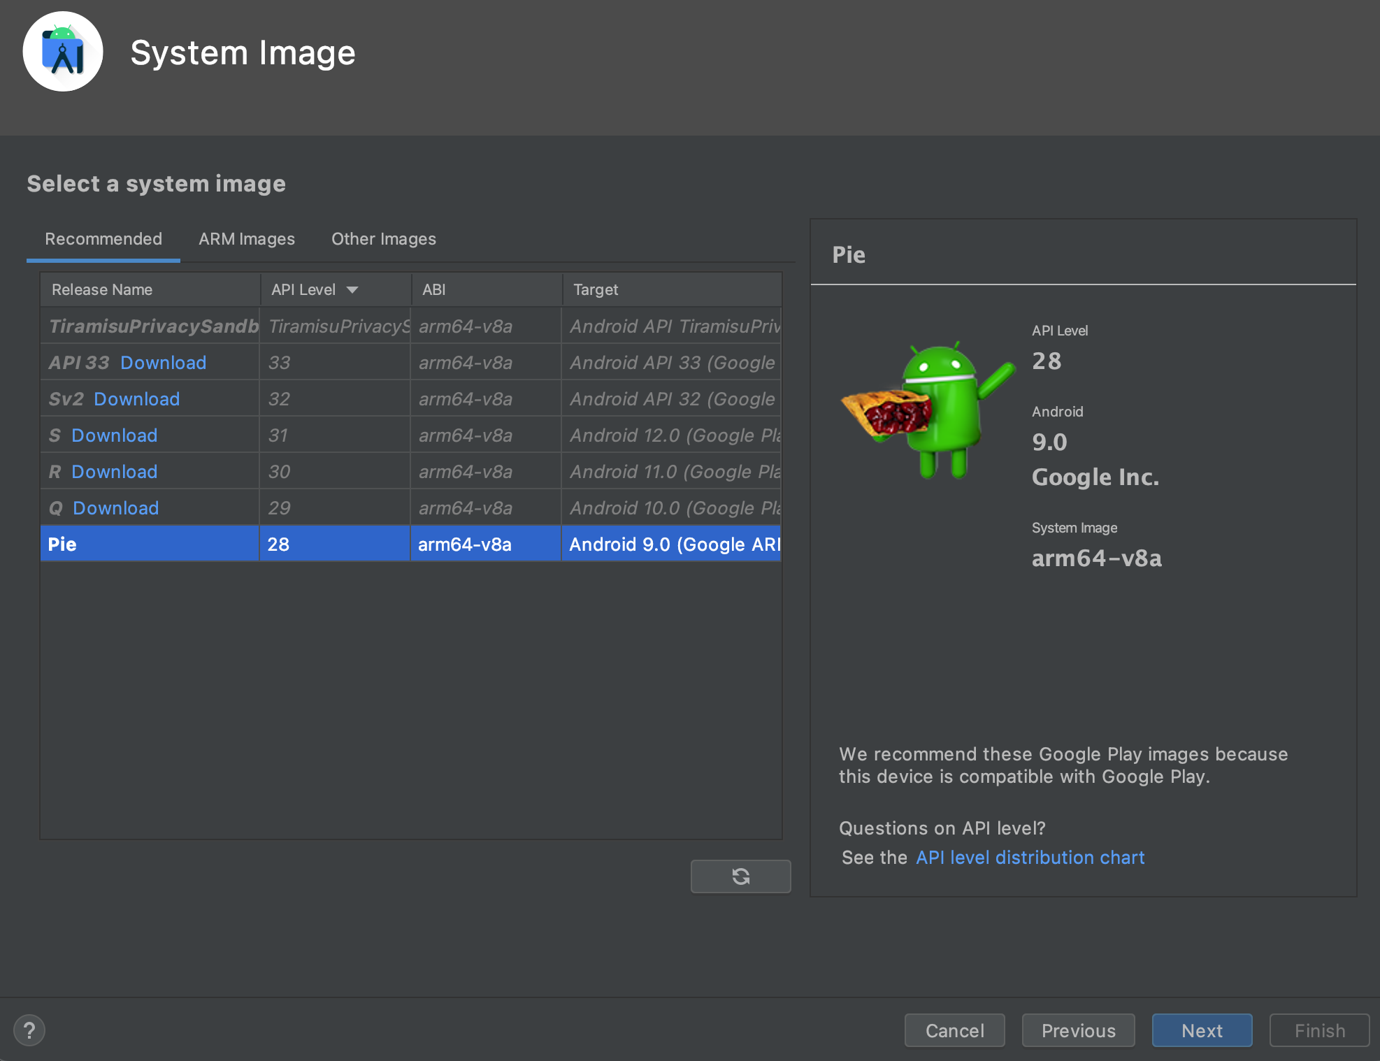Click the API level 30 cell
Viewport: 1380px width, 1061px height.
point(335,472)
